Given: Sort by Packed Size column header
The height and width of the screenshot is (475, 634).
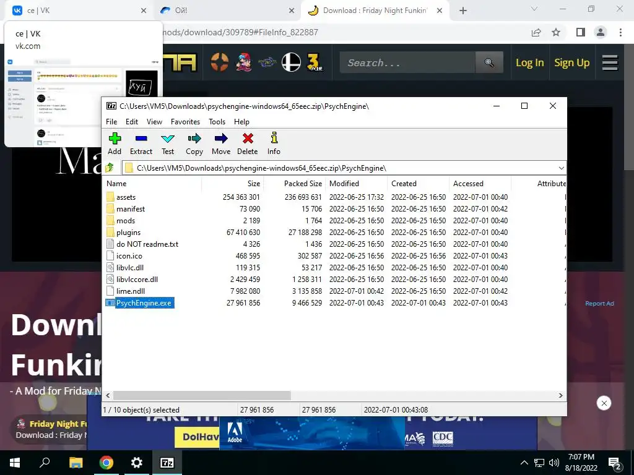Looking at the screenshot, I should click(295, 183).
